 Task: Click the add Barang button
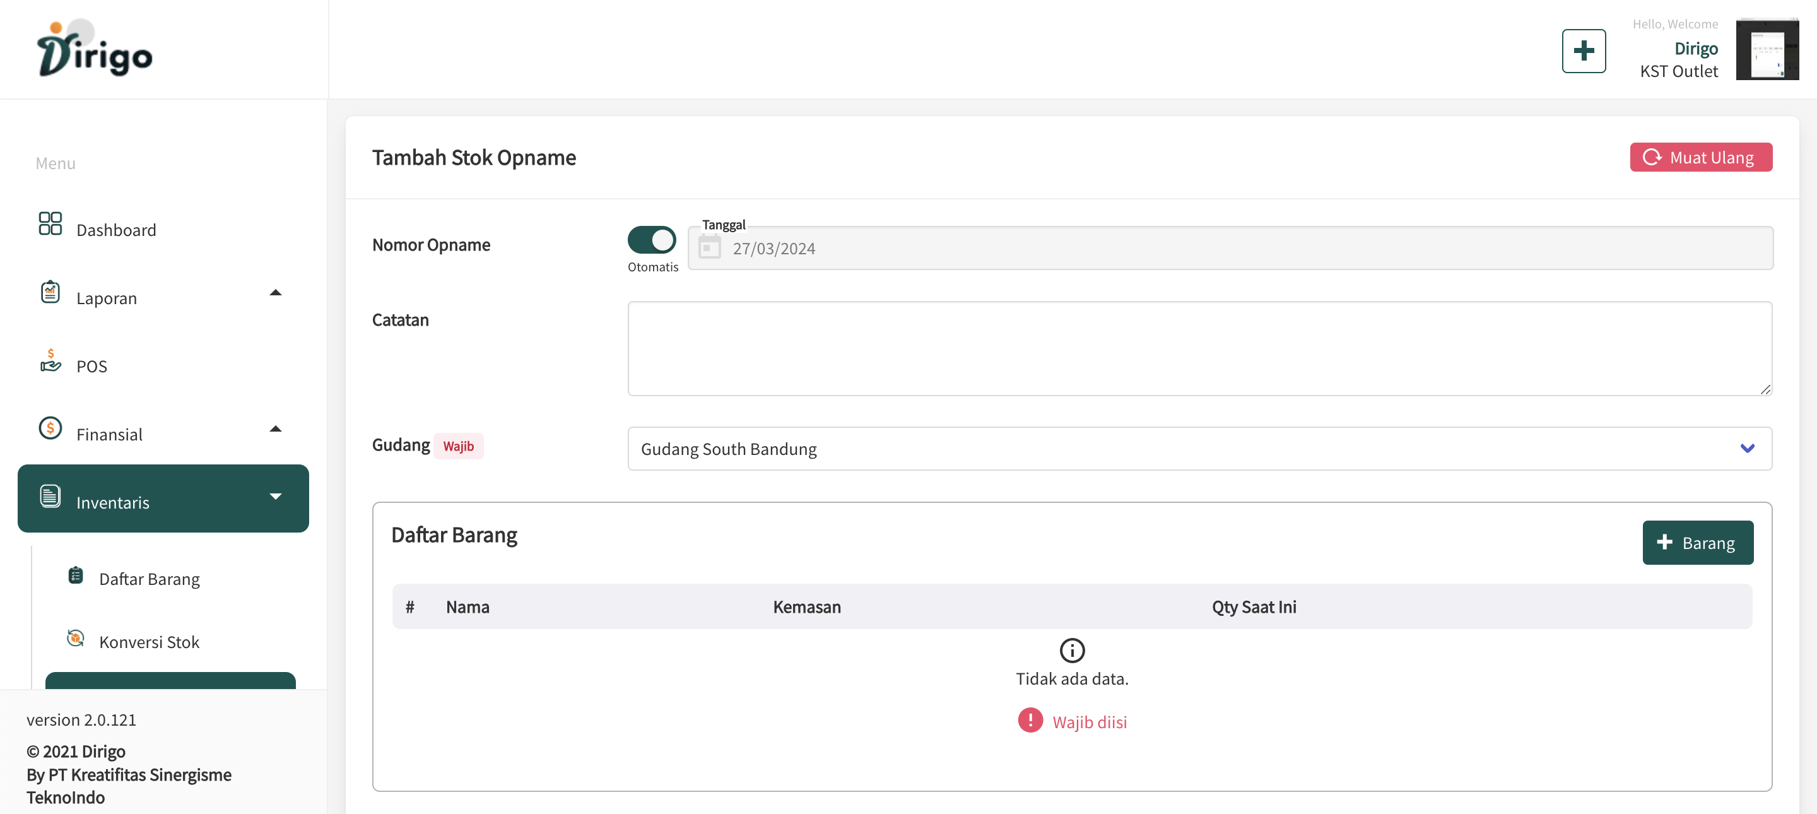[x=1697, y=543]
